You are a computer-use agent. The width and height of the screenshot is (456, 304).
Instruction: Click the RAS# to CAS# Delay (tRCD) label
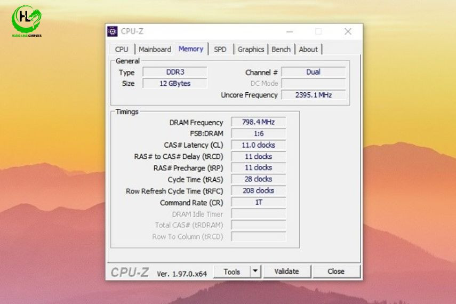(x=179, y=156)
